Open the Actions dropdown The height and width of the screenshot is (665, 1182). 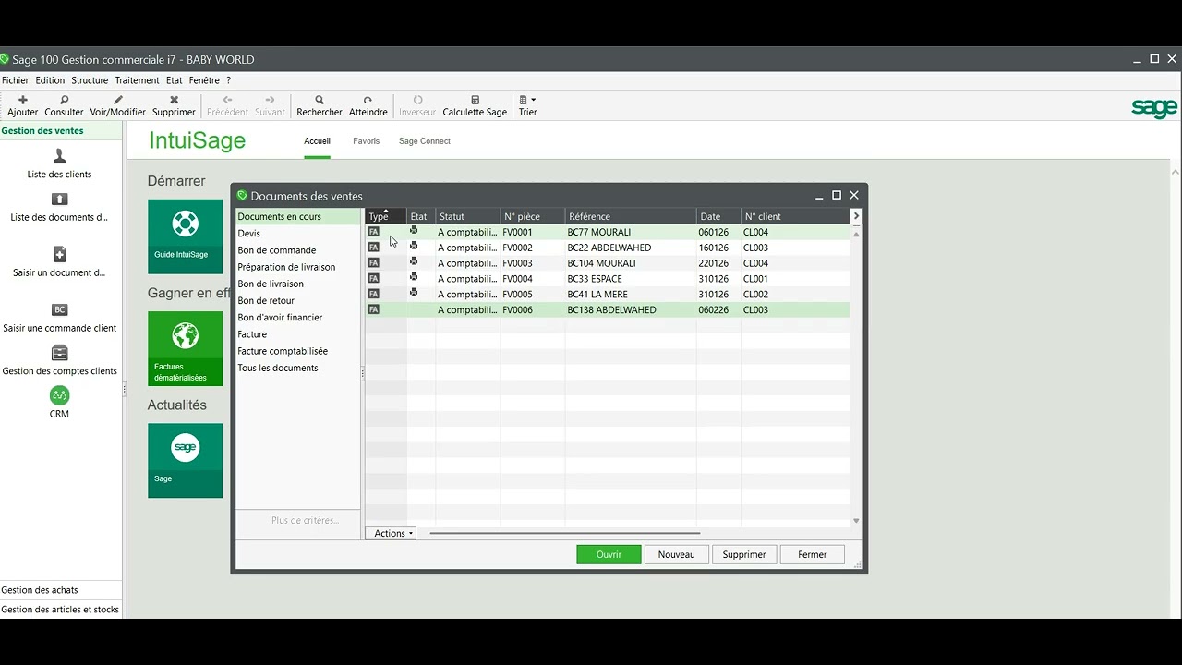[391, 533]
